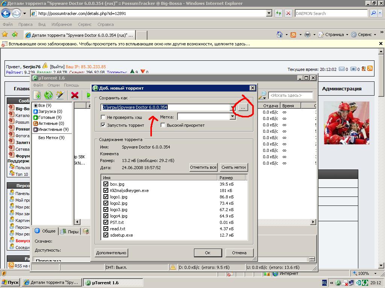Viewport: 385px width, 288px height.
Task: Click Add to Favorites icon in IE
Action: [x=15, y=34]
